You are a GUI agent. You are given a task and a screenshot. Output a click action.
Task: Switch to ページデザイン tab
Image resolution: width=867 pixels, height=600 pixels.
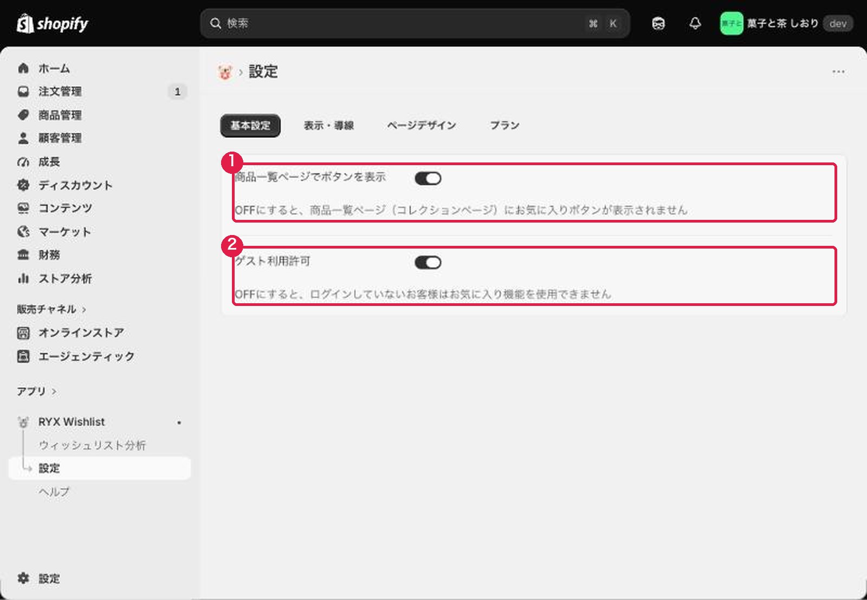tap(422, 126)
